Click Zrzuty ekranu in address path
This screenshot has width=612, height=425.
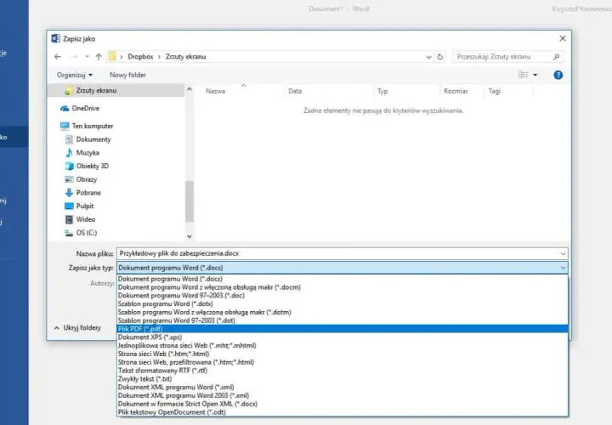coord(186,57)
